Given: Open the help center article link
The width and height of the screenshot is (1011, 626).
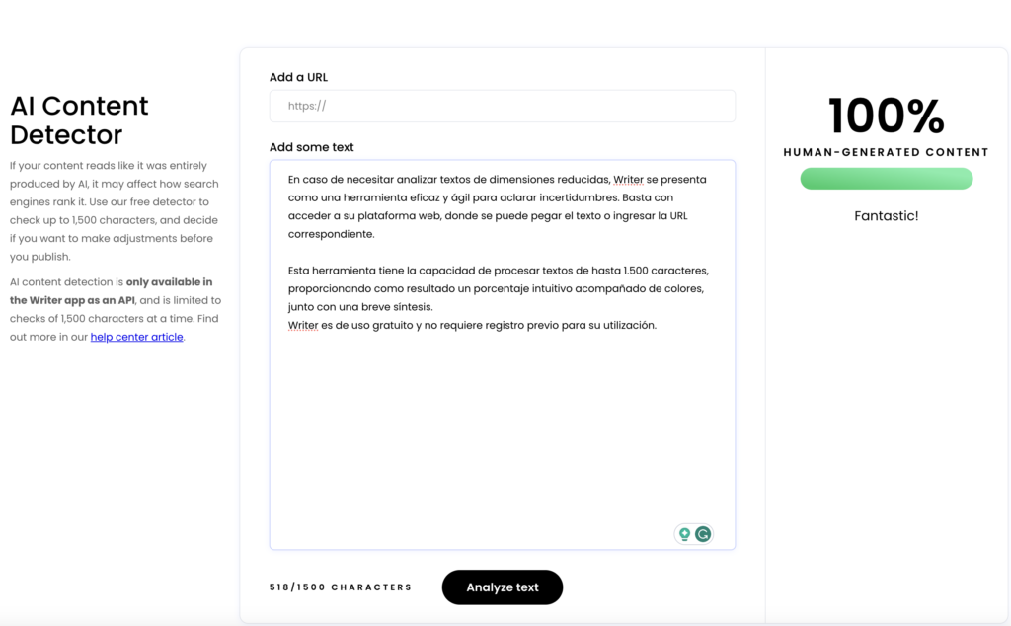Looking at the screenshot, I should click(x=136, y=337).
